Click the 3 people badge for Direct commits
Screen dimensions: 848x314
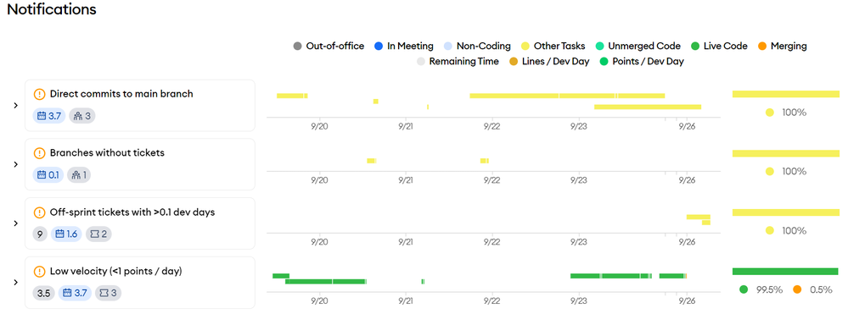point(81,115)
